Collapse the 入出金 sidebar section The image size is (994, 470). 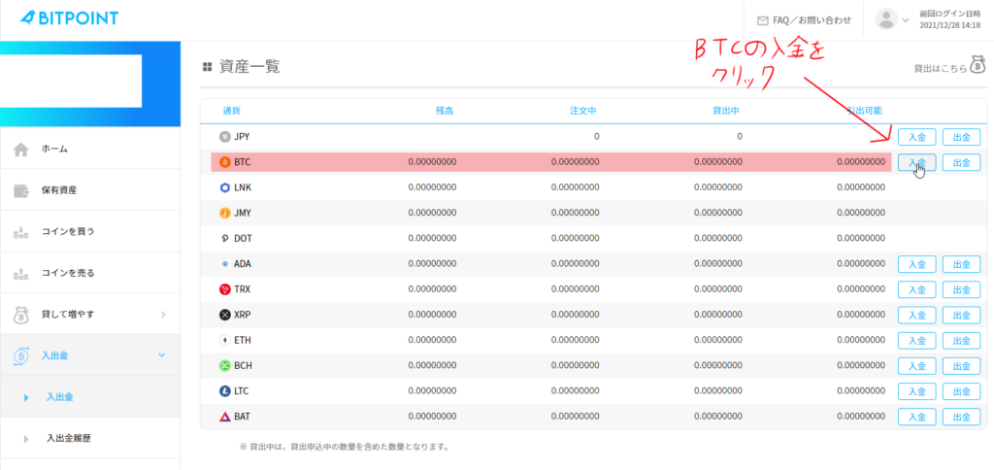[x=162, y=355]
